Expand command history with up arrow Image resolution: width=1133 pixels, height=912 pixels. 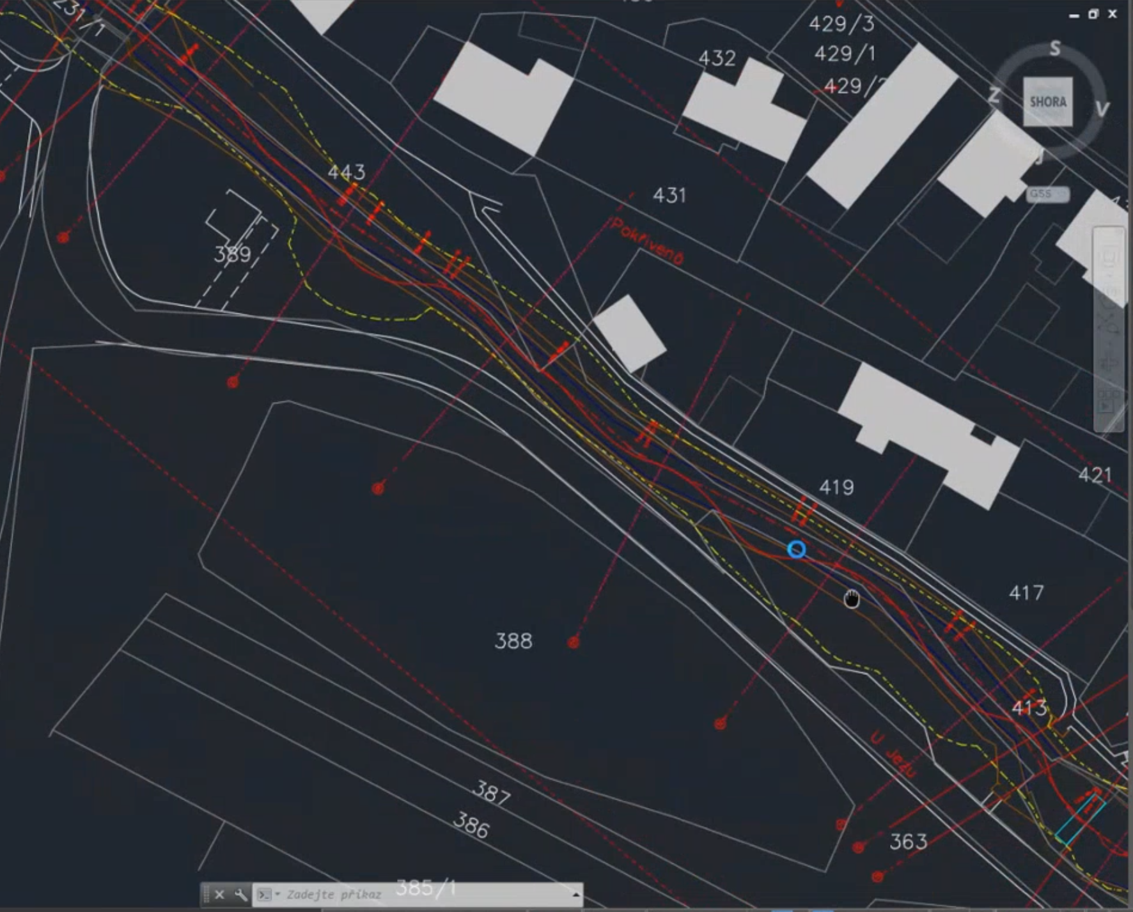click(576, 894)
